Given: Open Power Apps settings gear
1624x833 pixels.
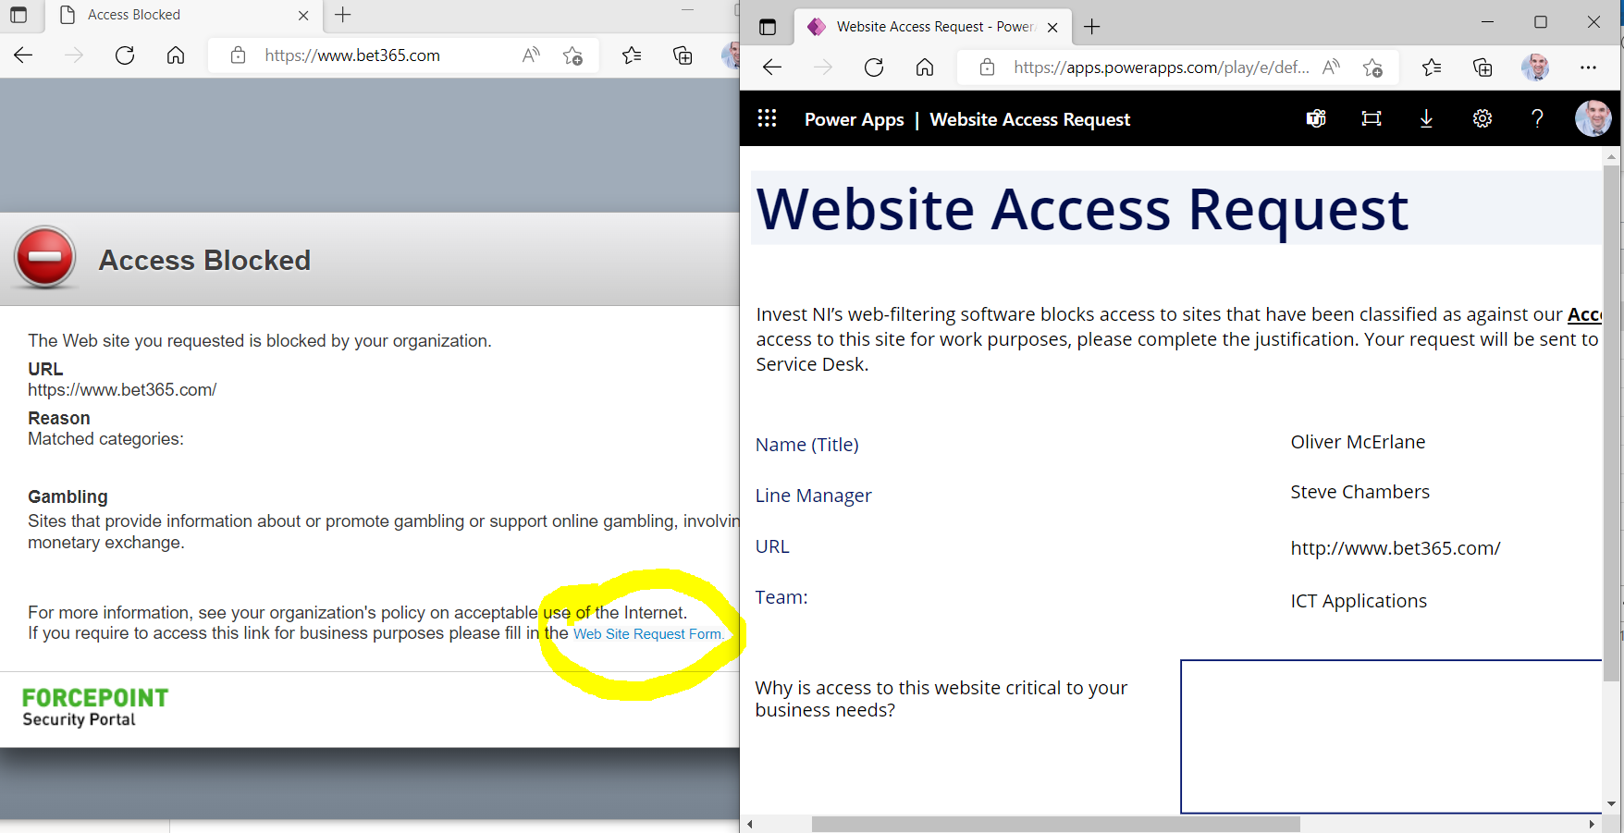Looking at the screenshot, I should [1483, 118].
